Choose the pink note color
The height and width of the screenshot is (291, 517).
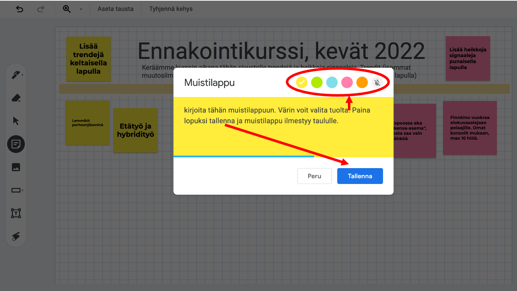[x=347, y=83]
